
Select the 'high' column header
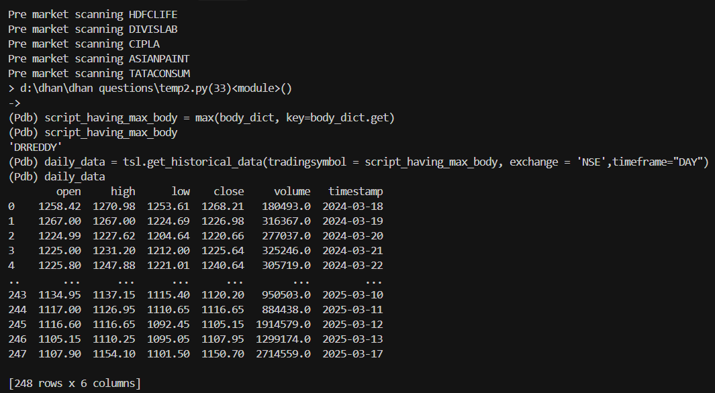point(123,192)
